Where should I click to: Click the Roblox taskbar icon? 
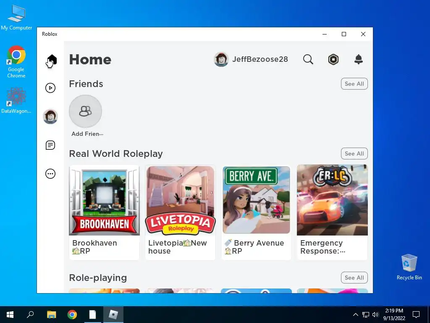click(113, 315)
